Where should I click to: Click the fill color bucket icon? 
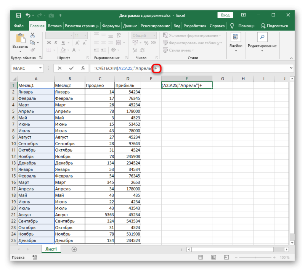(x=63, y=50)
